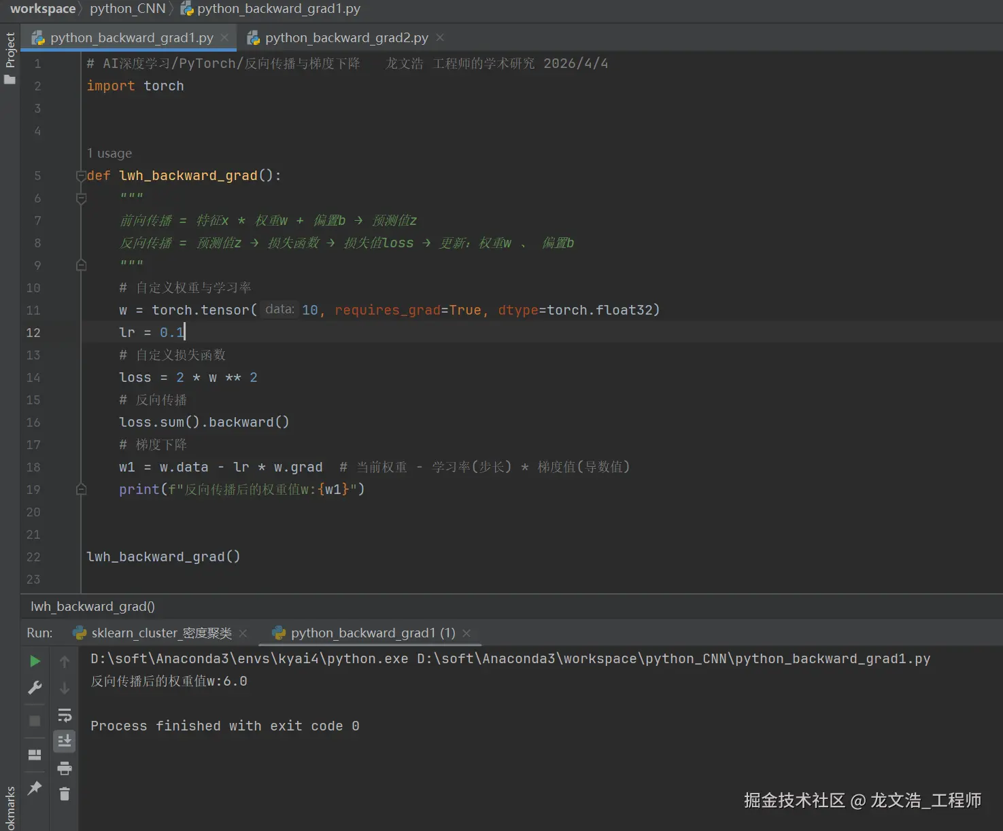This screenshot has width=1003, height=831.
Task: Click line number 12 in gutter
Action: (x=33, y=333)
